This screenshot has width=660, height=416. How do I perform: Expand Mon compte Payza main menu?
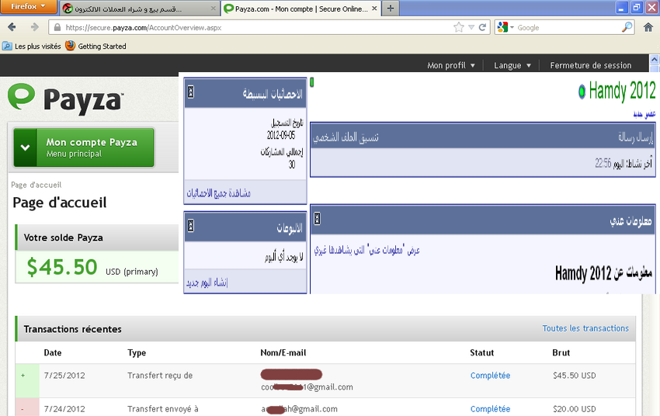pos(84,147)
